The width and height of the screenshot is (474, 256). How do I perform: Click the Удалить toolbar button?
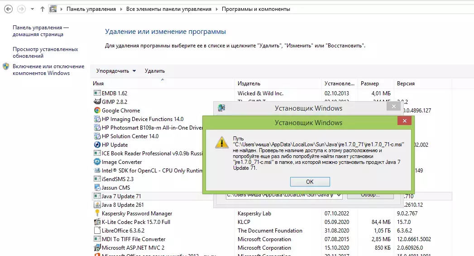tap(154, 71)
